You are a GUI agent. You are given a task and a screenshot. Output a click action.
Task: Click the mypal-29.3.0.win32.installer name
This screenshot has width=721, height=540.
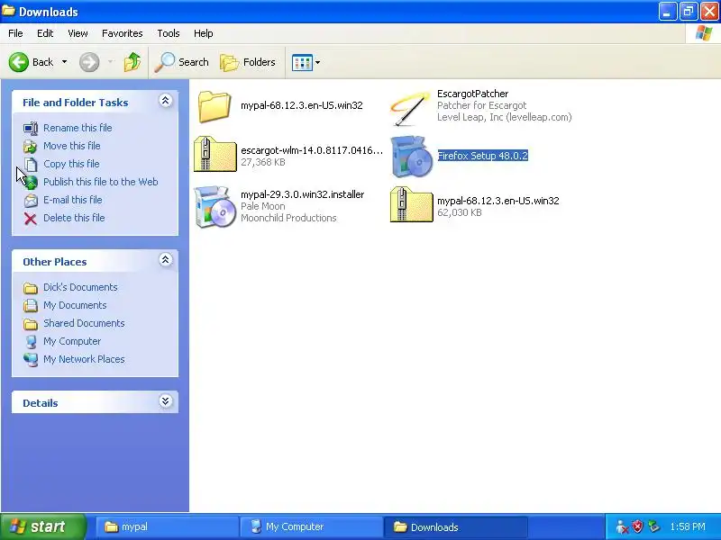tap(303, 194)
